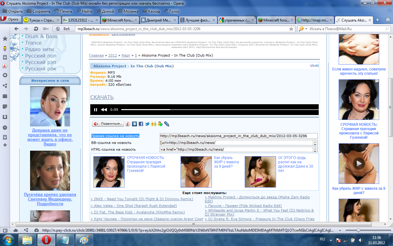Click the RU language indicator
This screenshot has height=246, width=393.
pos(322,239)
